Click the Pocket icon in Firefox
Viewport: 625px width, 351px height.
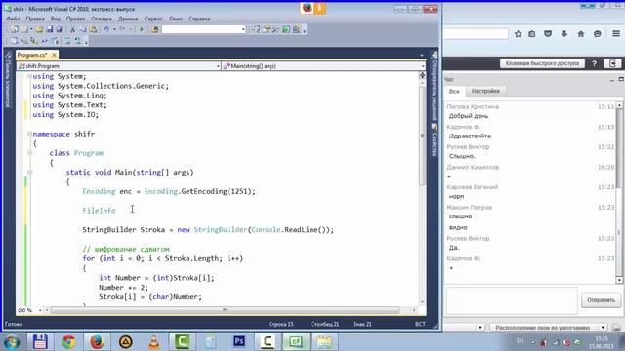[548, 34]
